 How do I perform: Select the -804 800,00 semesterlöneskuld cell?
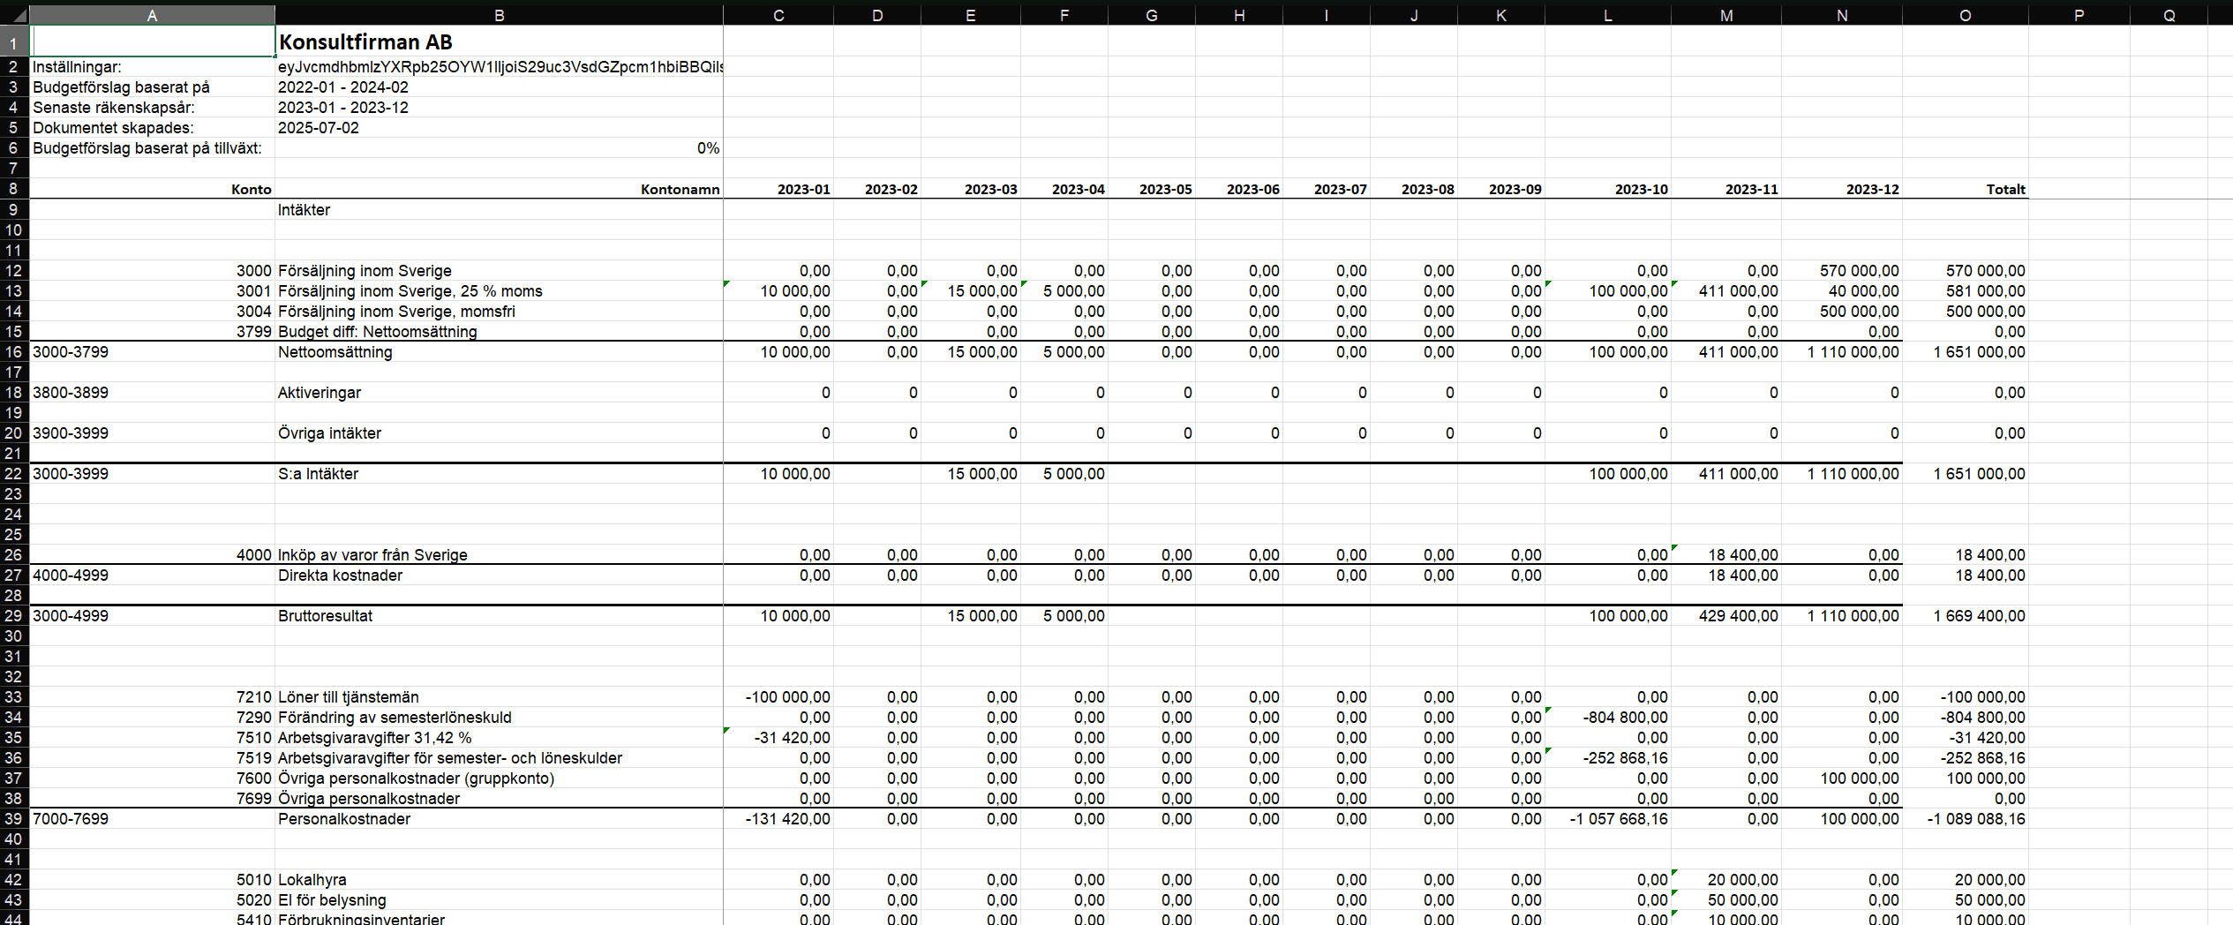pos(1608,718)
